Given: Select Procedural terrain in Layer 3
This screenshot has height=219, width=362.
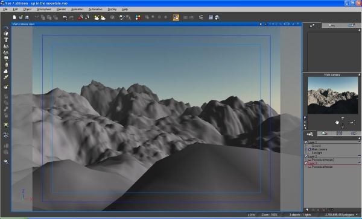Looking at the screenshot, I should 322,167.
